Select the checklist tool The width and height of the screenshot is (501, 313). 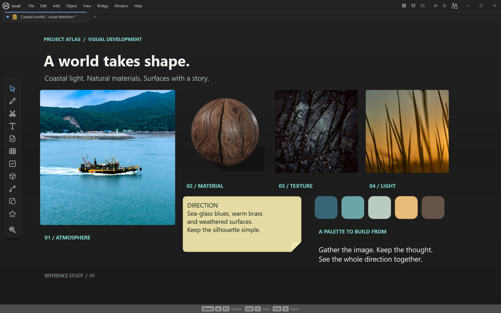tap(13, 164)
